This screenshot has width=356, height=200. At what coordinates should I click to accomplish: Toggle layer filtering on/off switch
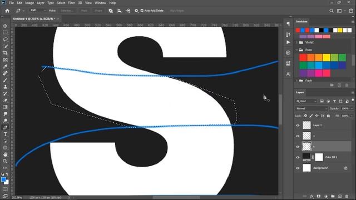click(353, 100)
